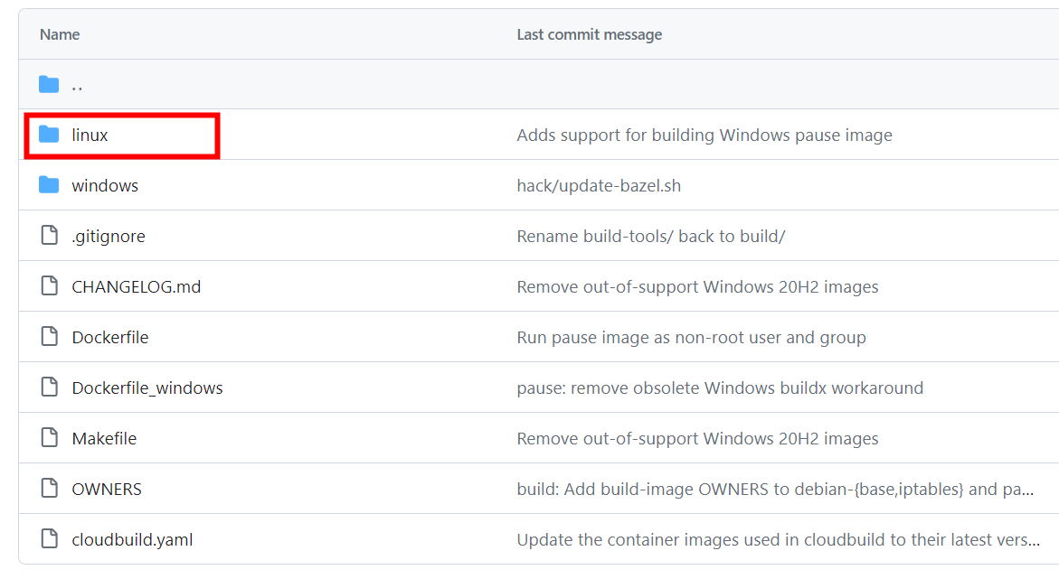Image resolution: width=1059 pixels, height=579 pixels.
Task: Go up to parent directory
Action: pyautogui.click(x=78, y=86)
